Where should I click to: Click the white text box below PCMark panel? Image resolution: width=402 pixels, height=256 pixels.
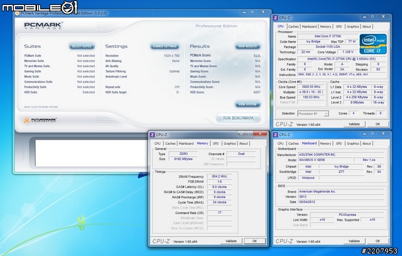tap(91, 153)
